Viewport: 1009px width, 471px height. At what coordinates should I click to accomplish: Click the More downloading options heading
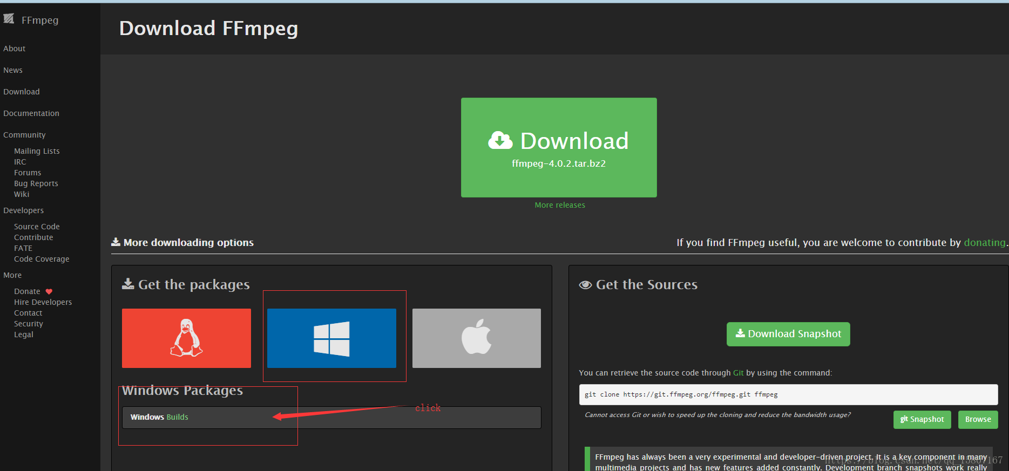pos(182,243)
